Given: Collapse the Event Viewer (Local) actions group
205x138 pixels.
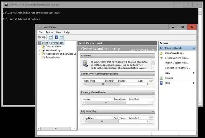Looking at the screenshot, I should pyautogui.click(x=194, y=48).
